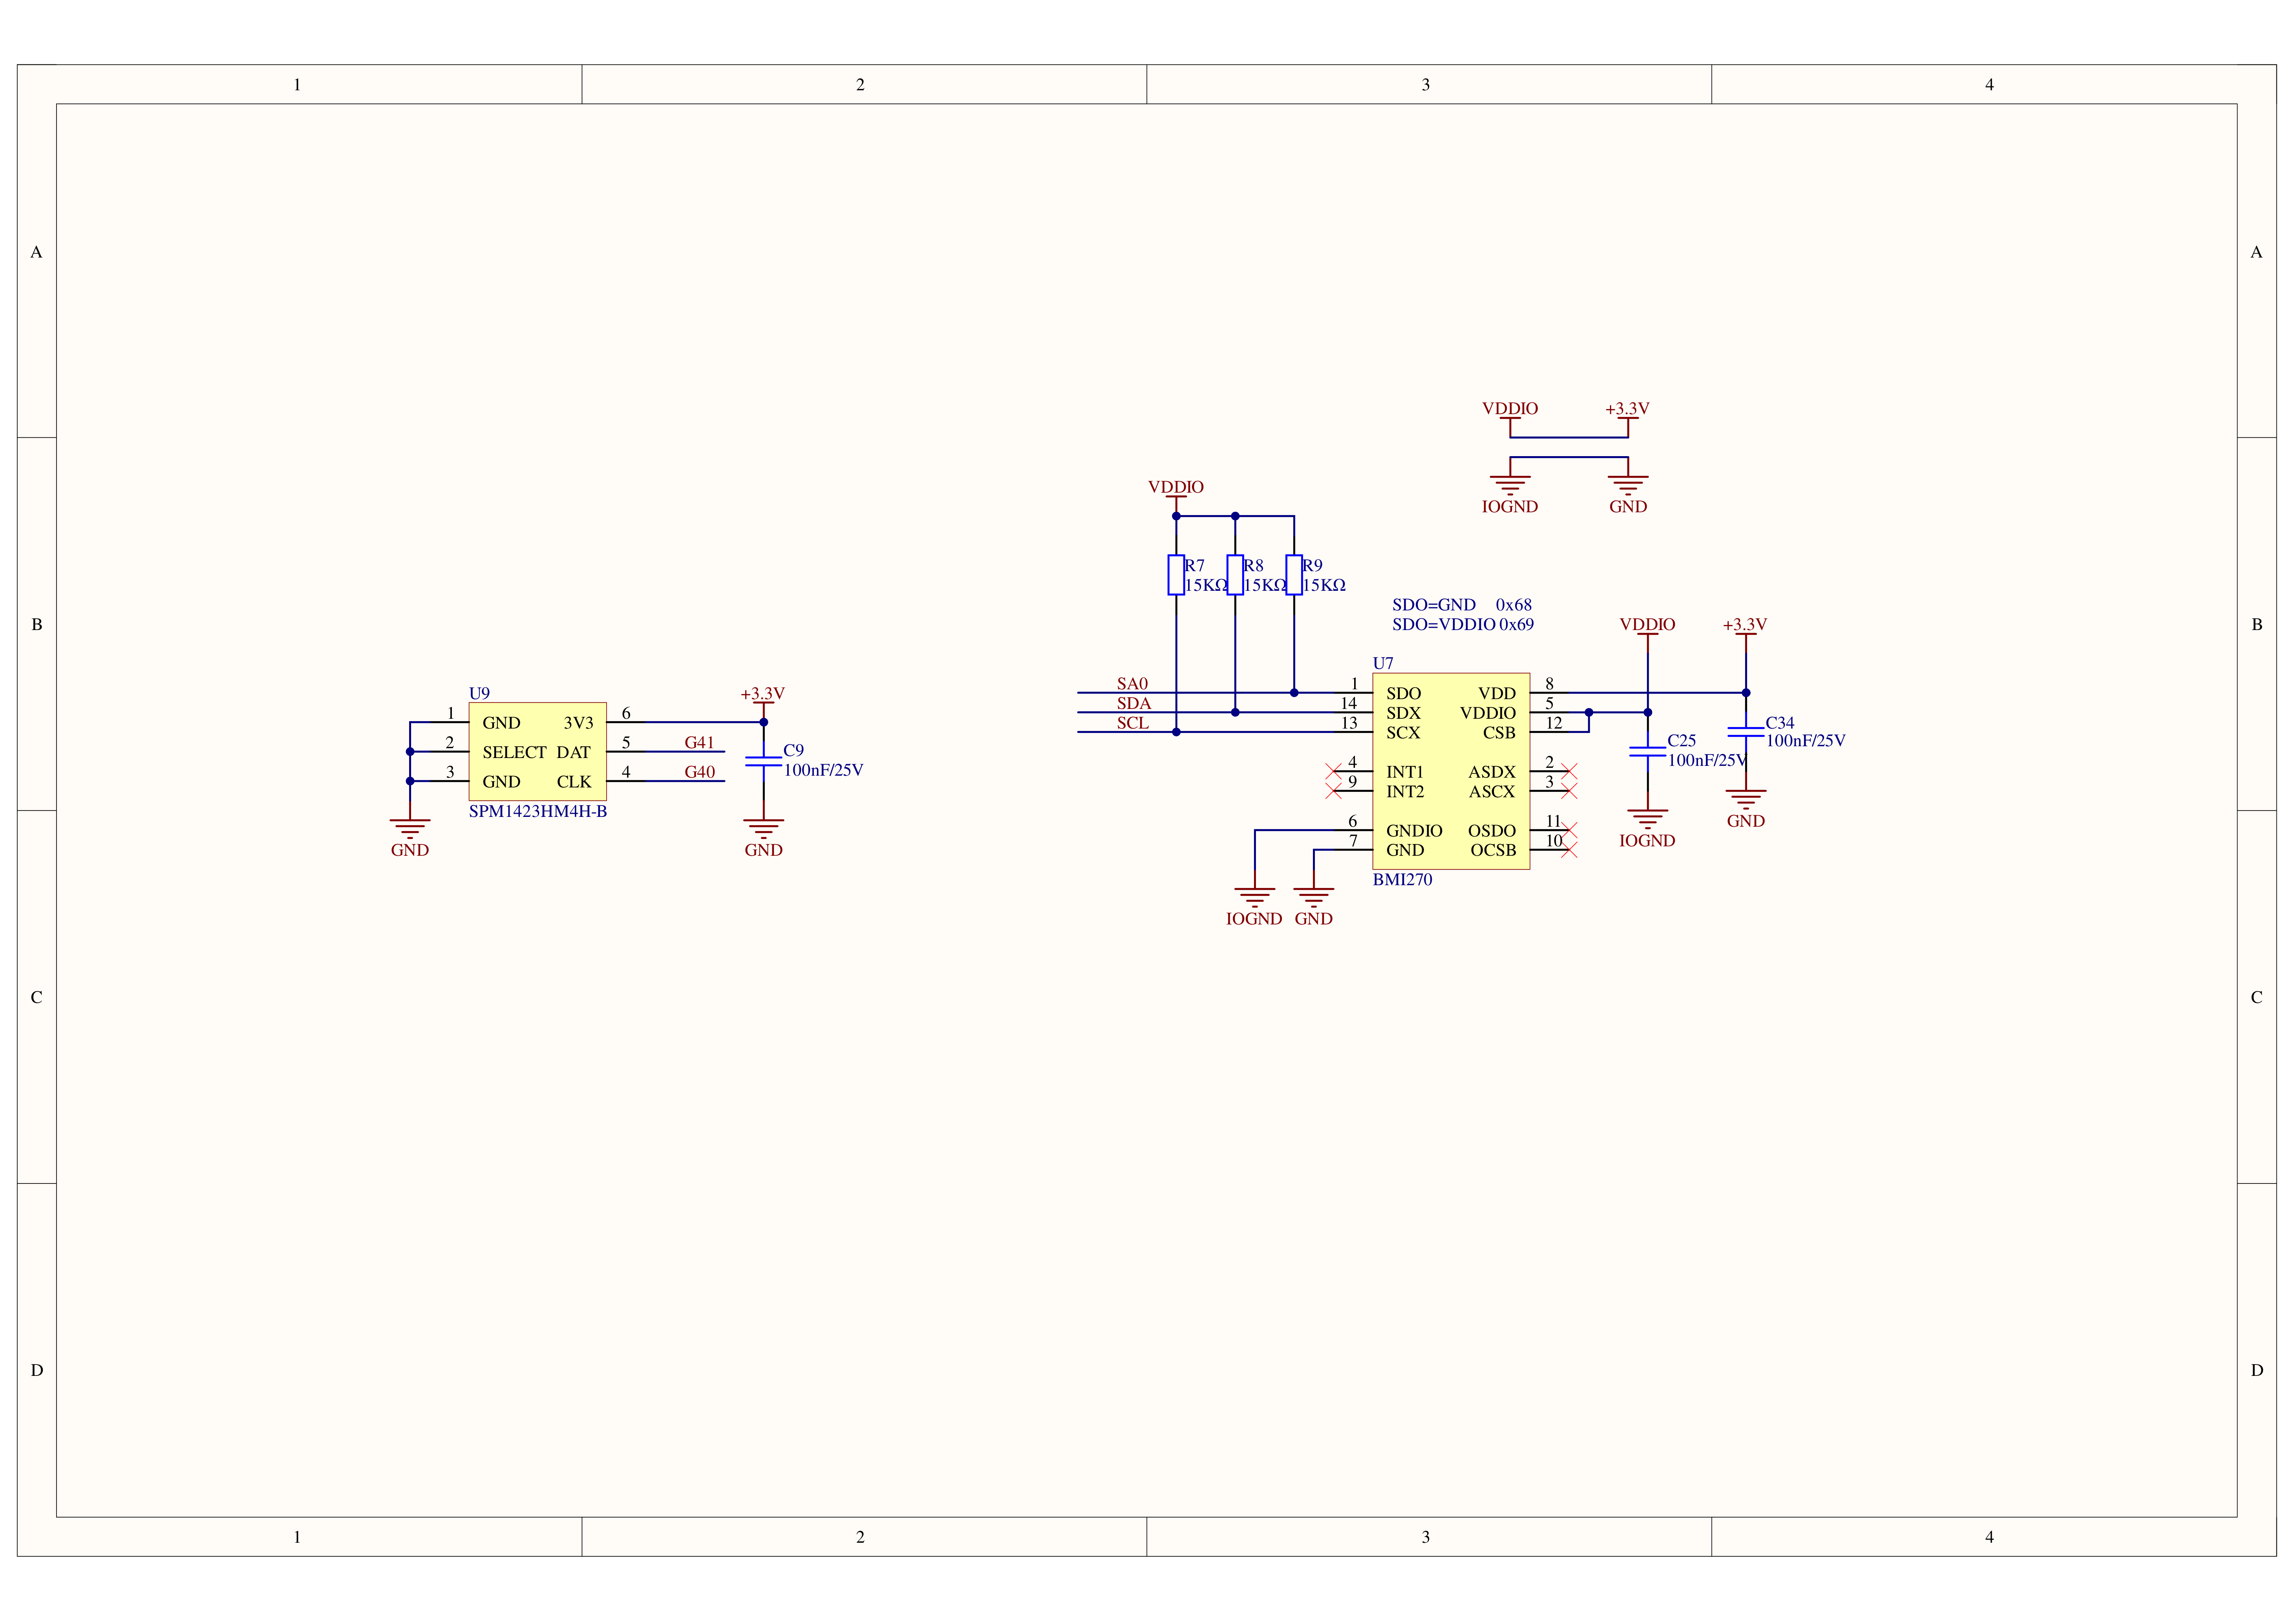Select the no-connect cross on ASDX pin
The width and height of the screenshot is (2296, 1622).
(1569, 771)
